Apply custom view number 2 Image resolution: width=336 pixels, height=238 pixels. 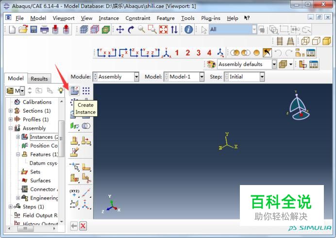pyautogui.click(x=188, y=53)
